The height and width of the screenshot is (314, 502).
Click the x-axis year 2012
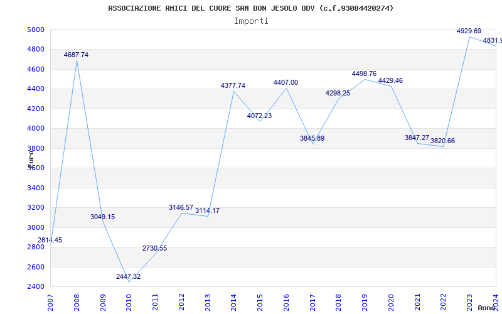(x=181, y=303)
